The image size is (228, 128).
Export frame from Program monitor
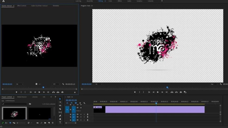pos(181,92)
